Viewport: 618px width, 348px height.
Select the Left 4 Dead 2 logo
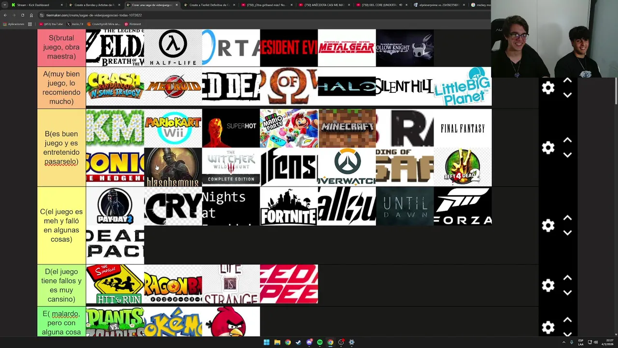click(x=463, y=167)
